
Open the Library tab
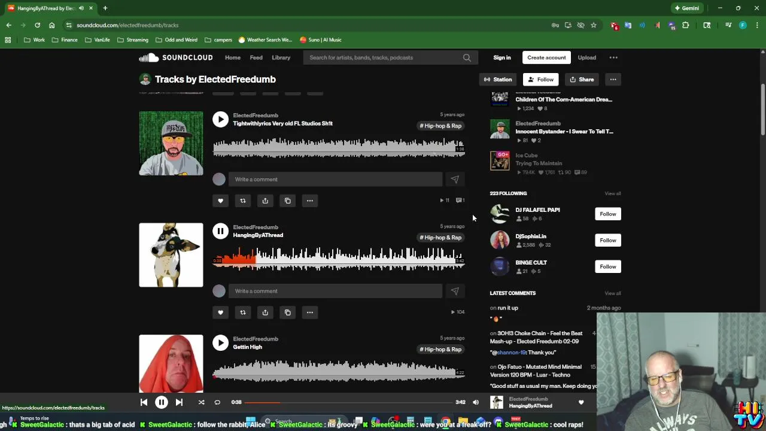281,57
